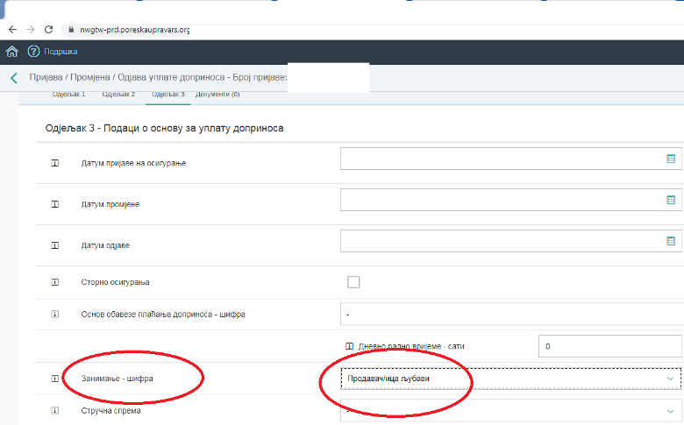Click info icon beside Сторно осигурања
This screenshot has height=425, width=684.
click(54, 282)
